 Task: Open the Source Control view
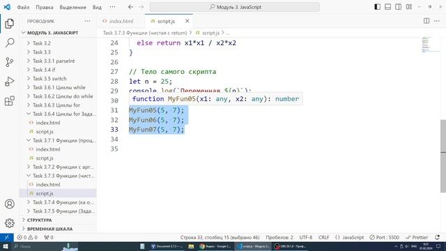coord(9,62)
